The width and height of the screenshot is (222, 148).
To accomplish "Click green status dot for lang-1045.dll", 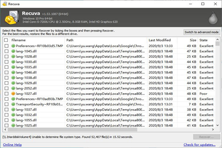I will (x=13, y=51).
